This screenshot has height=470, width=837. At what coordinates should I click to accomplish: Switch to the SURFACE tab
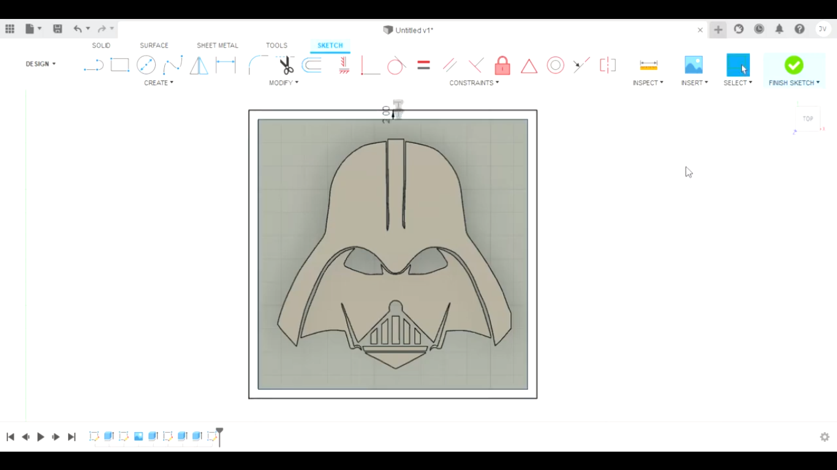coord(154,45)
